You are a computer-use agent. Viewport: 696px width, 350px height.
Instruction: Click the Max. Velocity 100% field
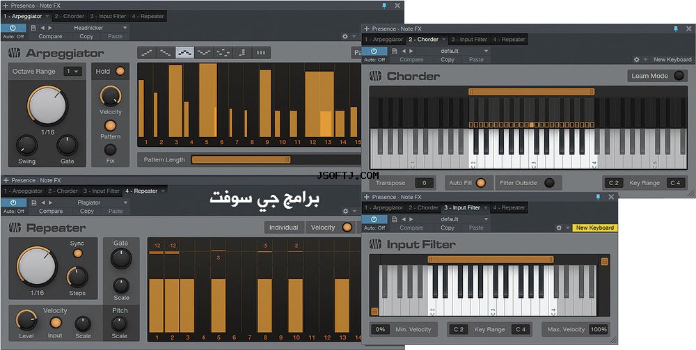[599, 330]
